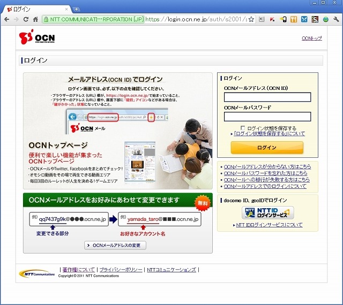Click the gray extension icon after the star
Image resolution: width=343 pixels, height=305 pixels.
click(x=262, y=19)
